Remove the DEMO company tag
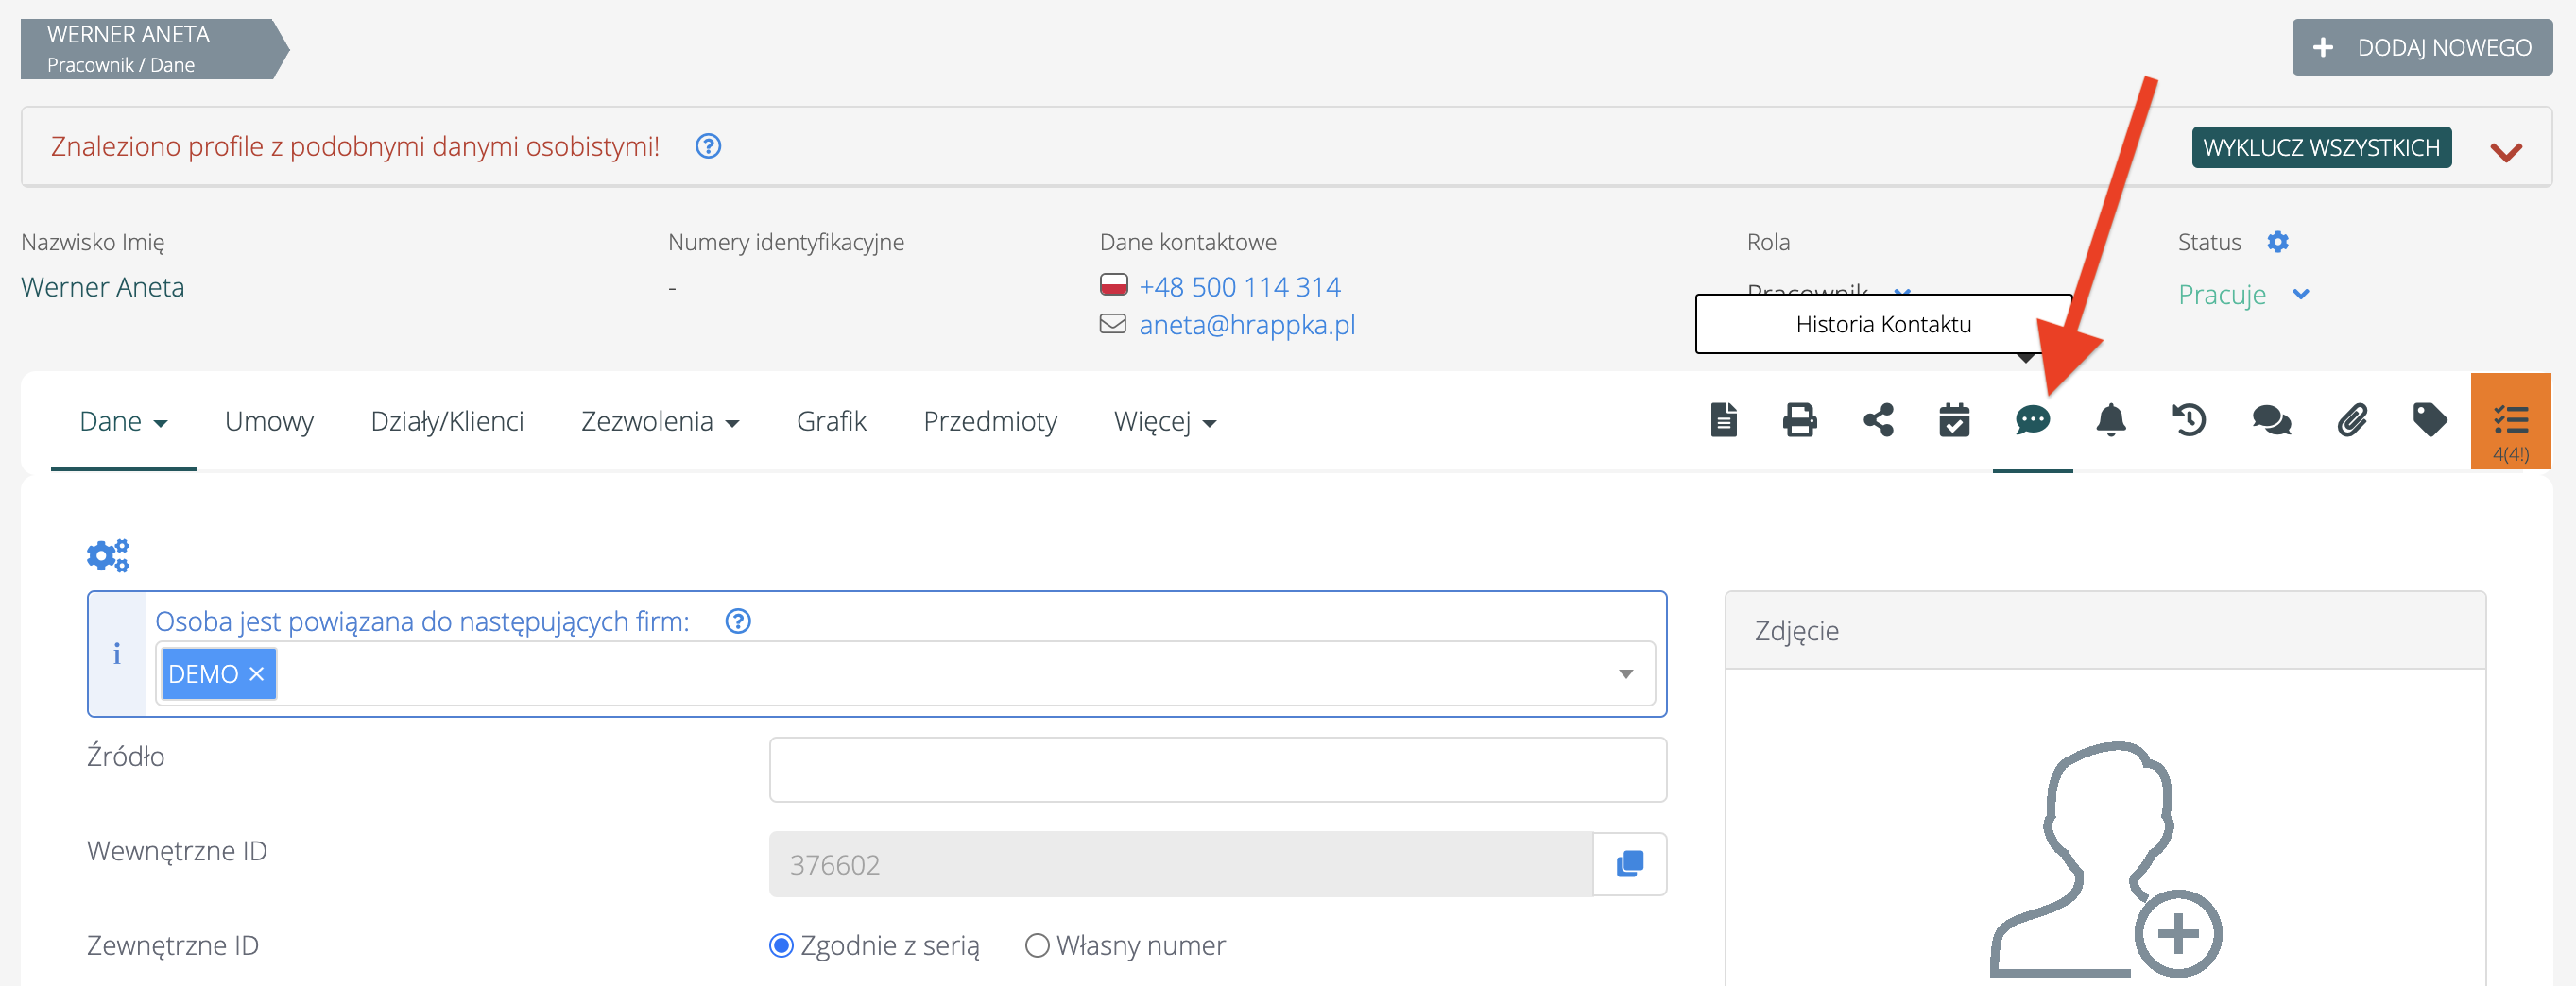The height and width of the screenshot is (986, 2576). click(257, 674)
